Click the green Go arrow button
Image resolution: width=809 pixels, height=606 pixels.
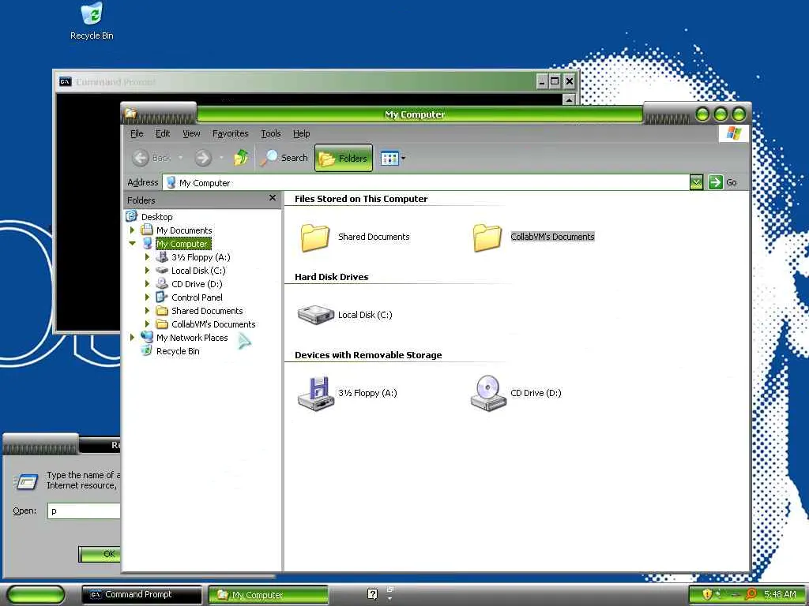click(x=716, y=182)
